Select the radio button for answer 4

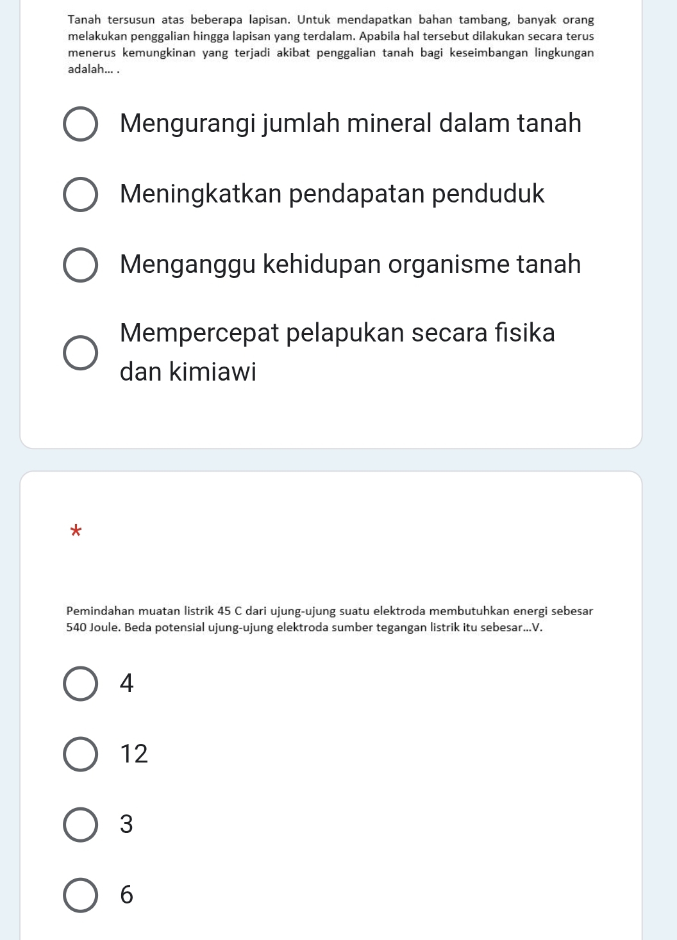coord(81,684)
